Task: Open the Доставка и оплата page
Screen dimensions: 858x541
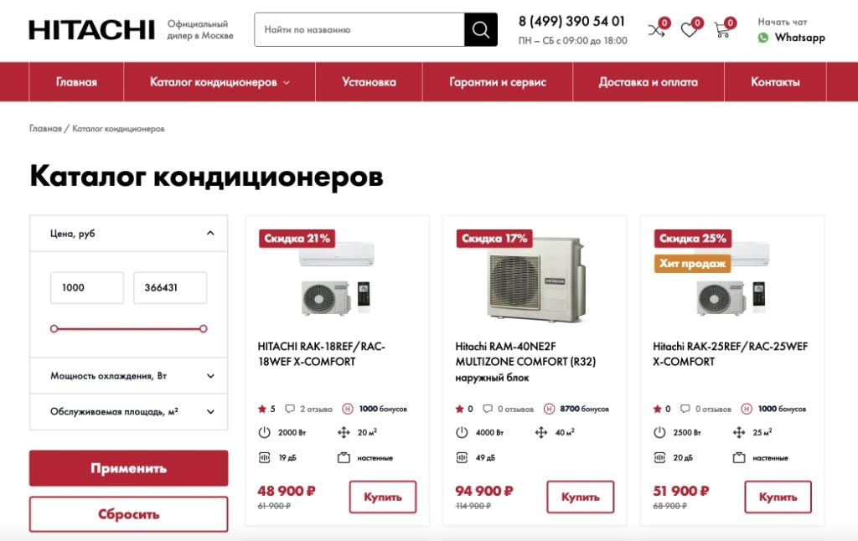Action: (x=648, y=82)
